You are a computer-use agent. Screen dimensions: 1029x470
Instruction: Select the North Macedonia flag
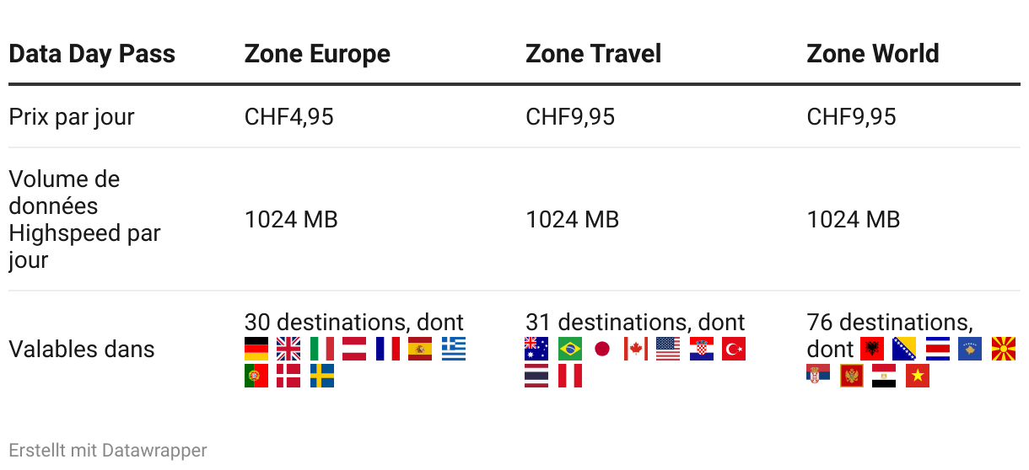click(x=1003, y=349)
